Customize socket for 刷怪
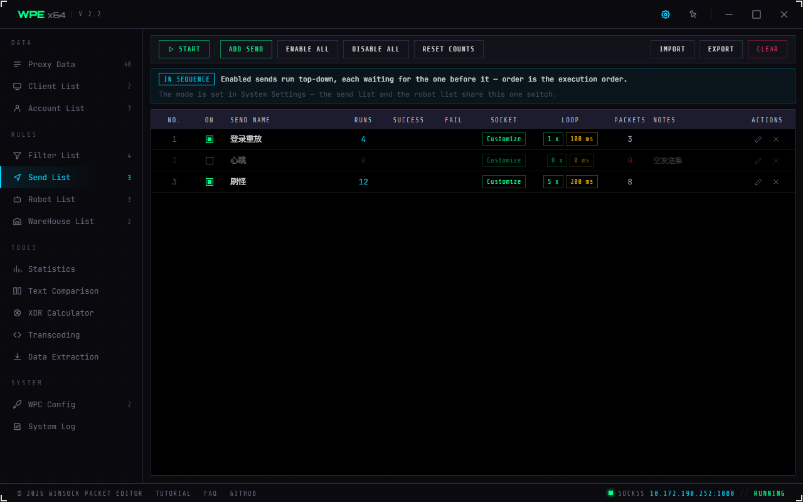Screen dimensions: 803x502 tap(504, 182)
